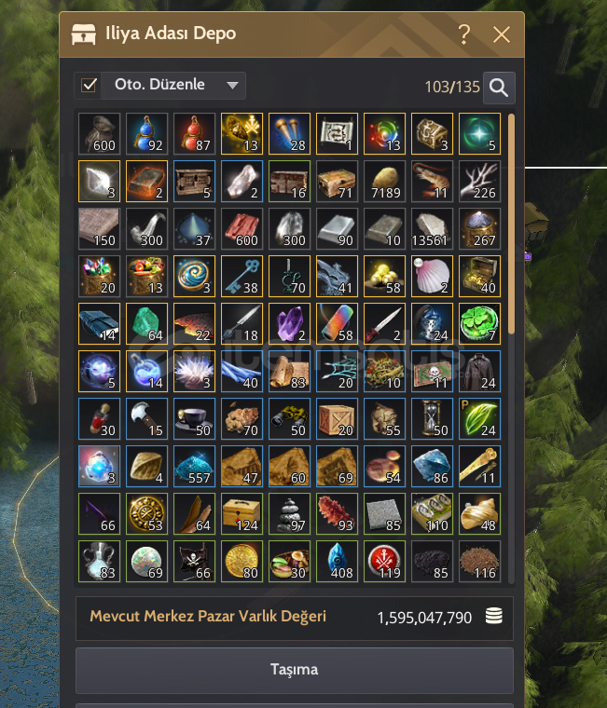Image resolution: width=607 pixels, height=708 pixels.
Task: Click the silver coin stack icon
Action: point(493,617)
